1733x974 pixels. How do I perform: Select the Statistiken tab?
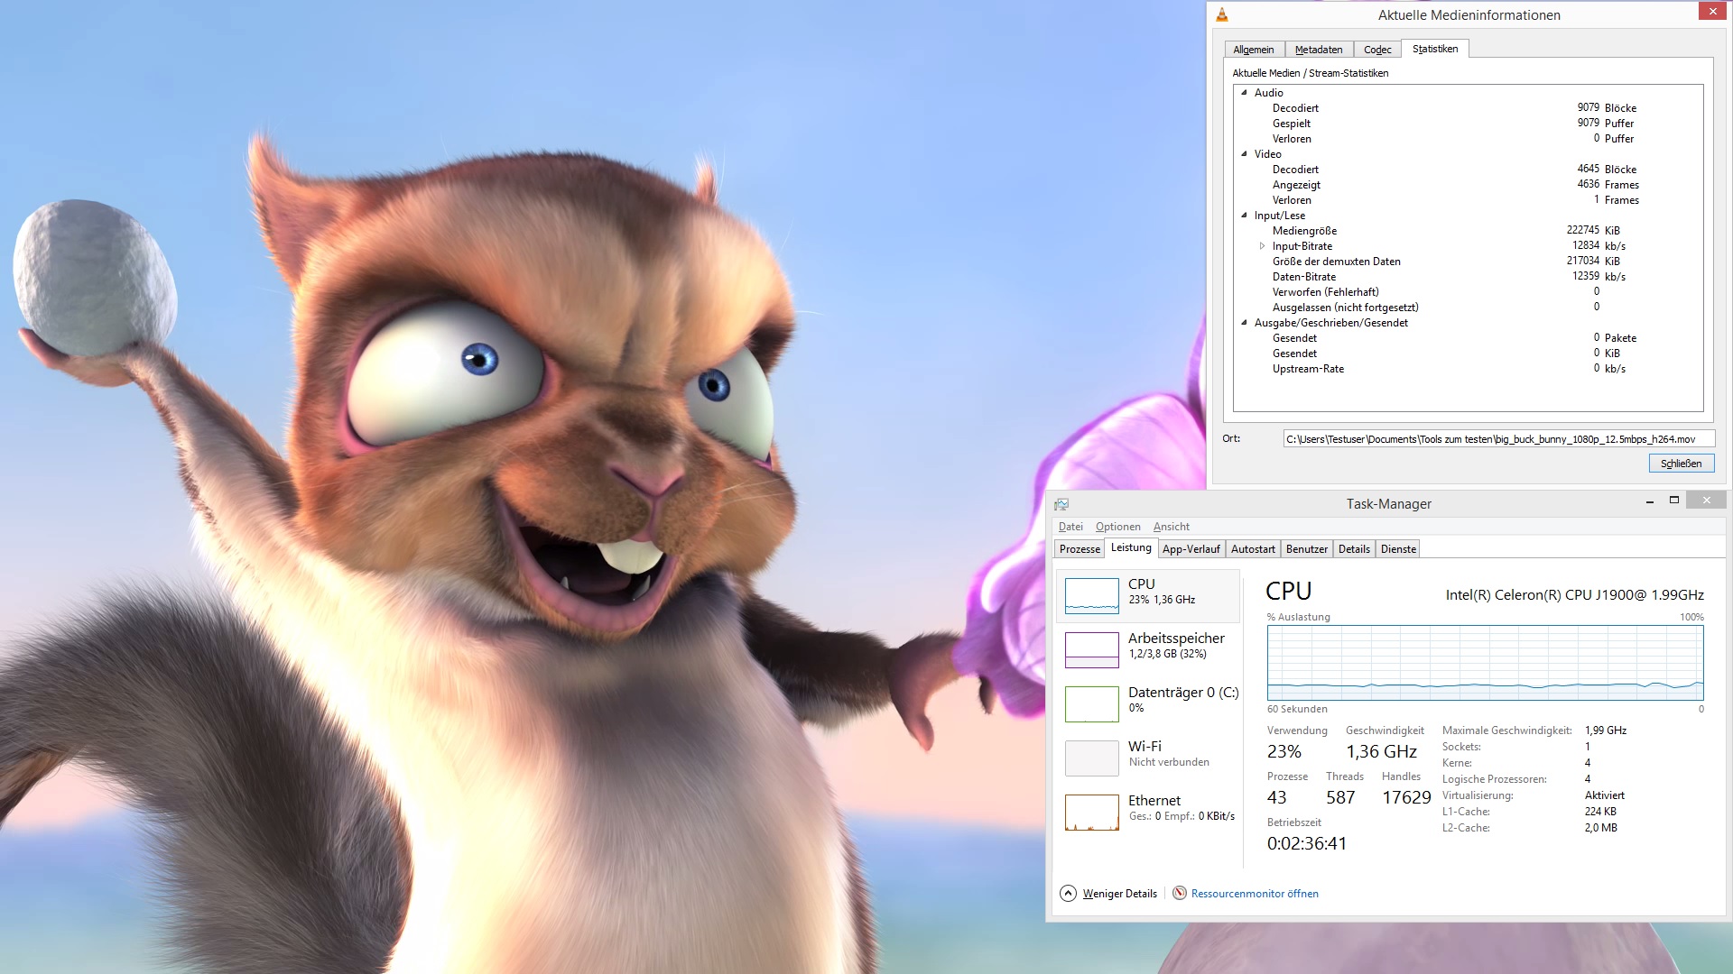coord(1435,49)
